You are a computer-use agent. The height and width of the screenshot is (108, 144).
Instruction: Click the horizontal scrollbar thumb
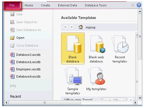tap(45, 103)
